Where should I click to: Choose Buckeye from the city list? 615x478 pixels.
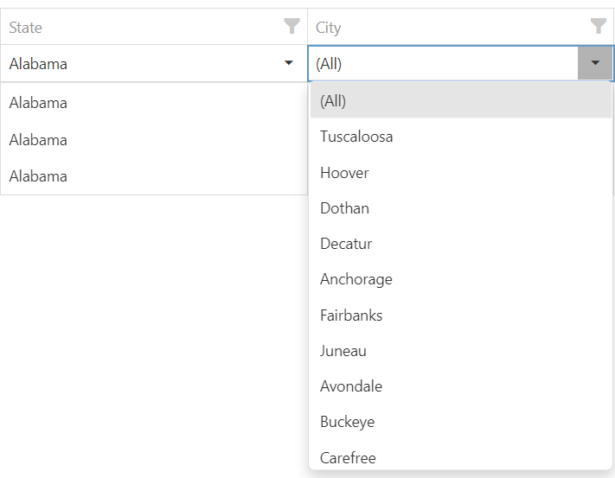coord(461,422)
